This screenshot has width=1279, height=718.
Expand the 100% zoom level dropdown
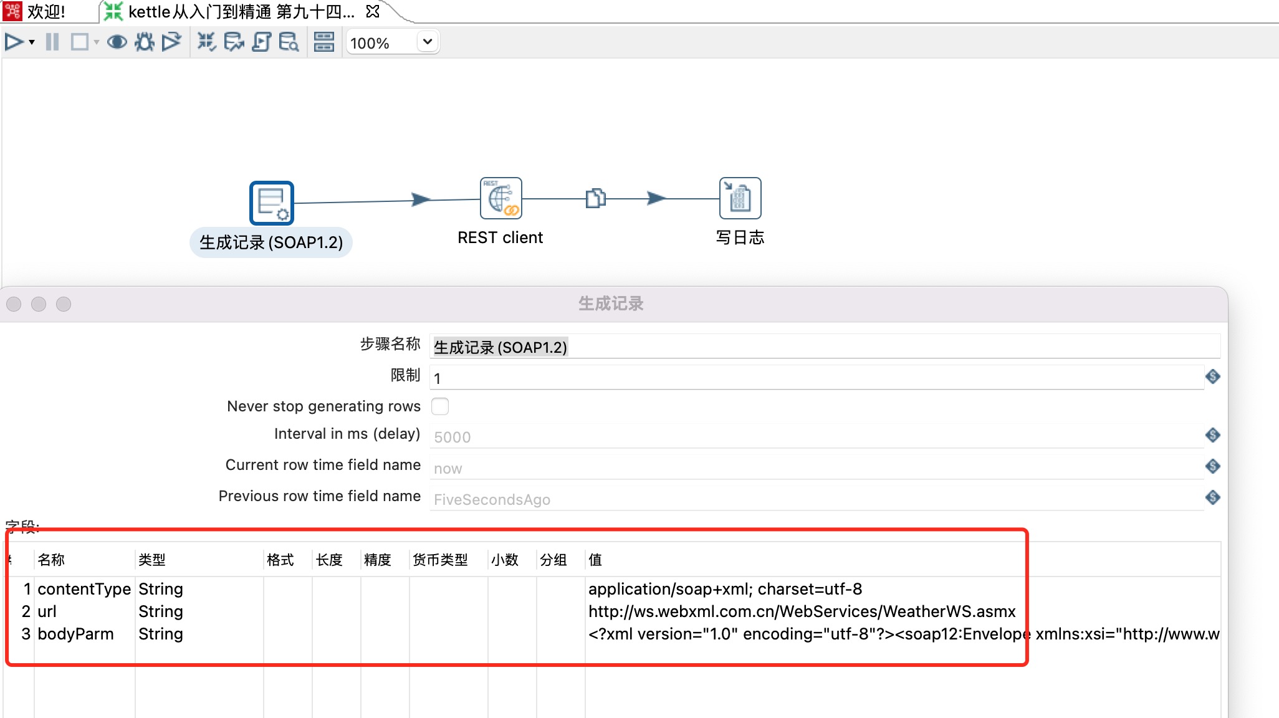pyautogui.click(x=427, y=42)
